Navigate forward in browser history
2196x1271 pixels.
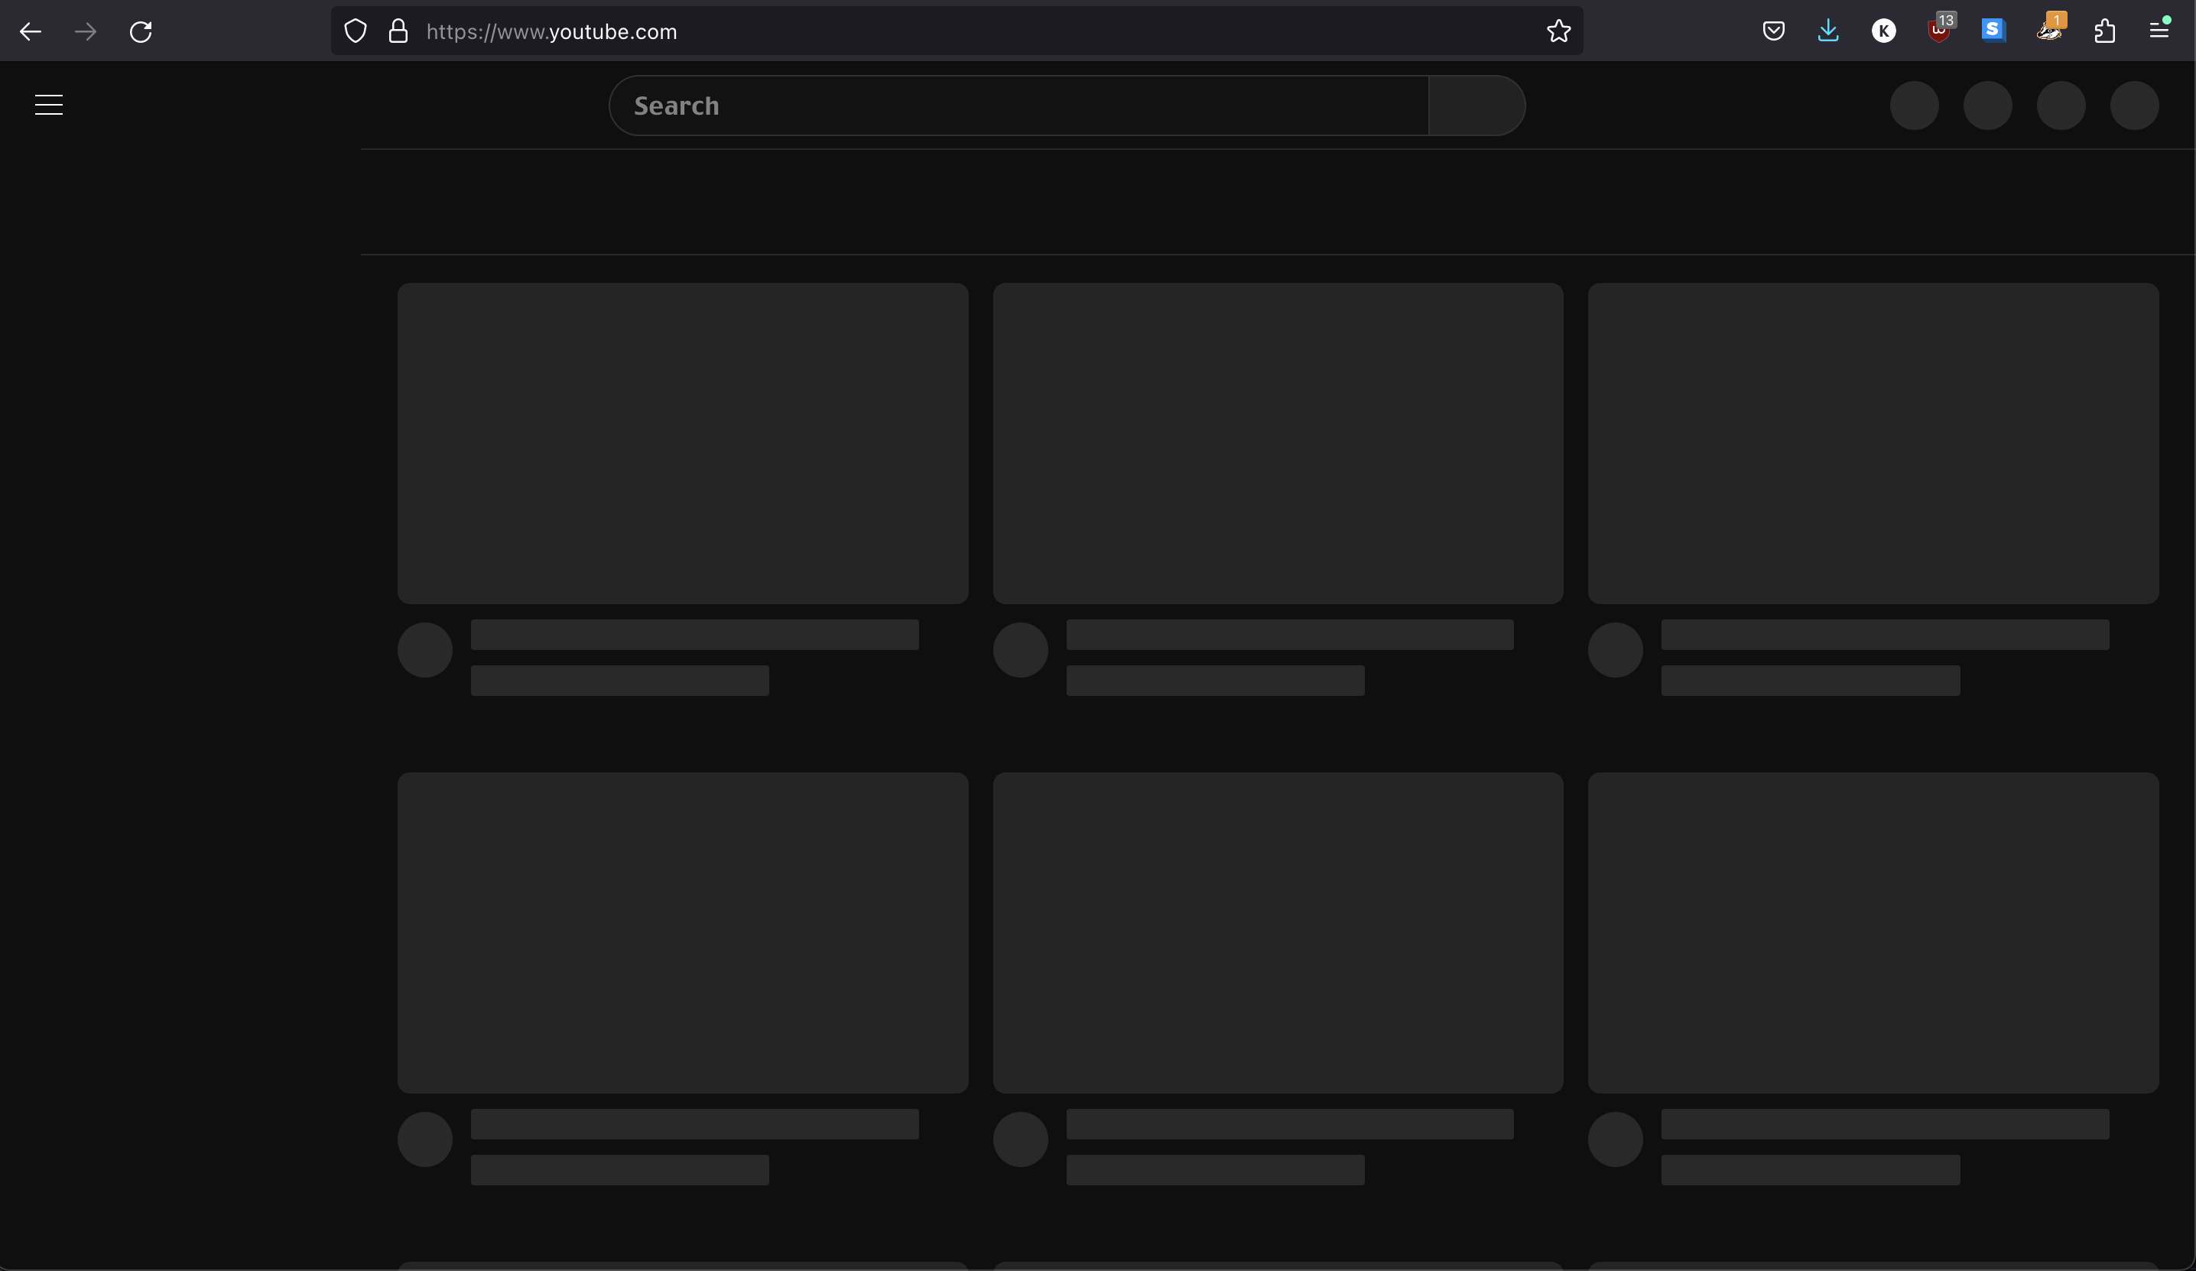85,31
